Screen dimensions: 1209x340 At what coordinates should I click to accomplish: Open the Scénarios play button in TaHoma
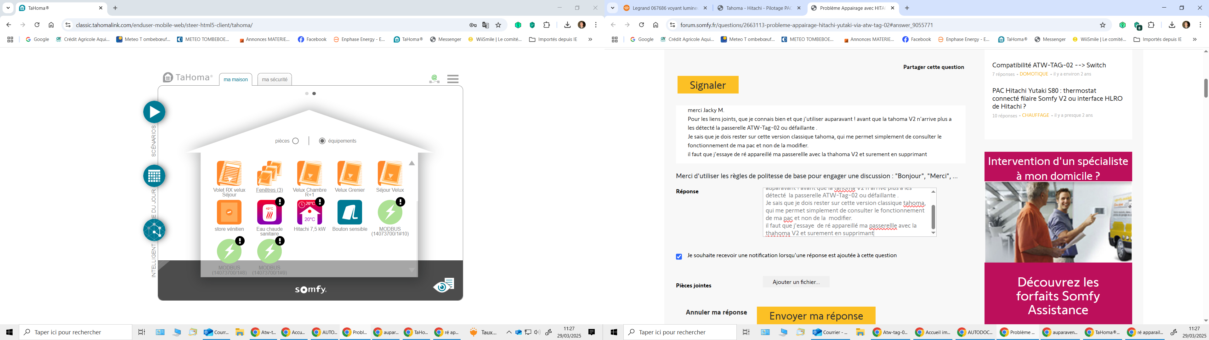pyautogui.click(x=154, y=112)
